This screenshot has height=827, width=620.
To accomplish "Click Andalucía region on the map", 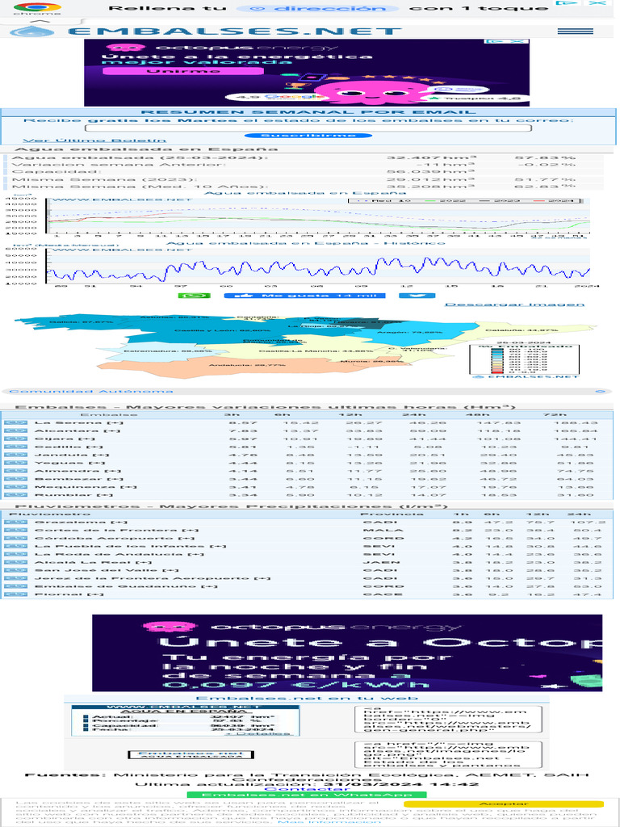I will [x=247, y=365].
